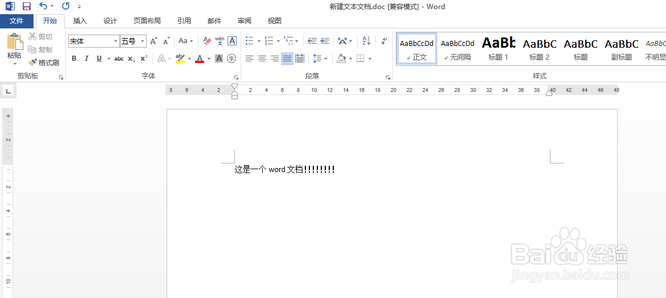Increase paragraph indent
Screen dimensions: 666x298
325,41
